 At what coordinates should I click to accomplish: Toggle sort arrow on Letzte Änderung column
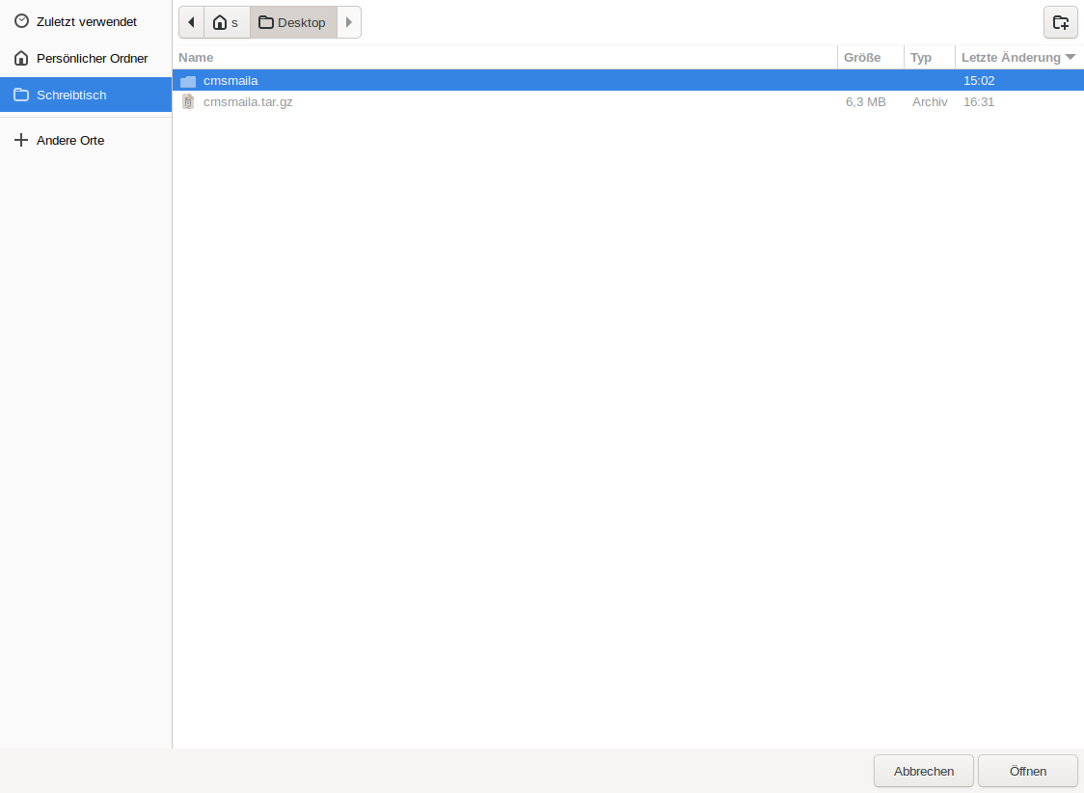(1070, 58)
